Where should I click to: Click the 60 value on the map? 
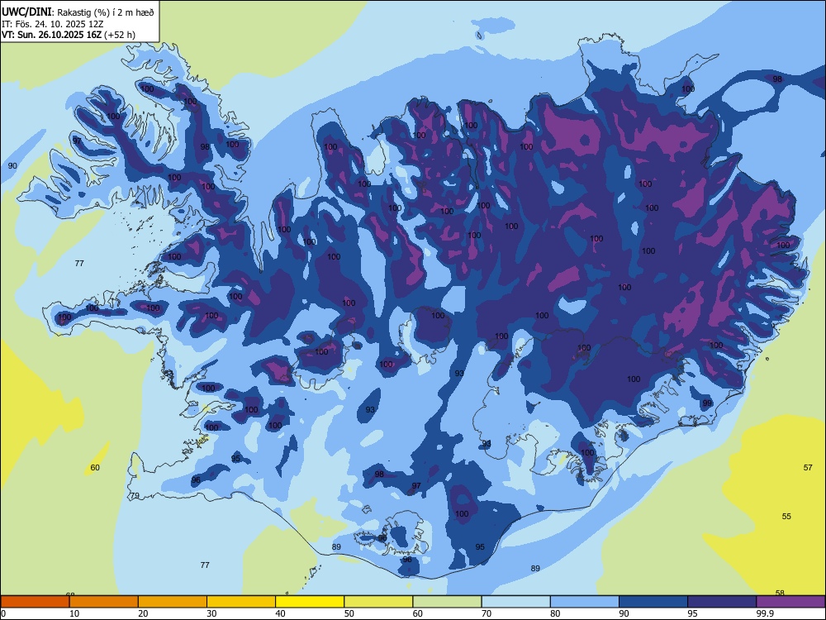tap(95, 468)
